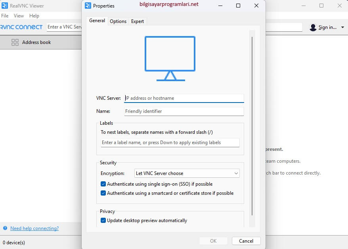Image resolution: width=348 pixels, height=249 pixels.
Task: Focus the VNC Server address field
Action: [x=184, y=98]
